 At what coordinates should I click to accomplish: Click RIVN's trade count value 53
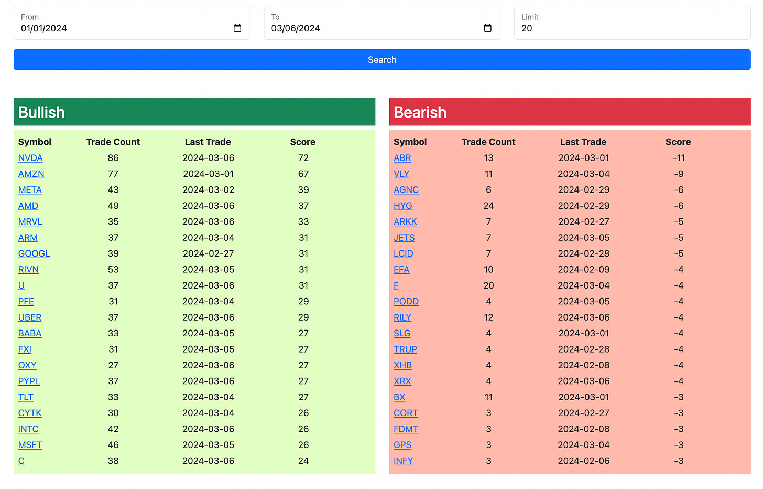click(x=113, y=270)
